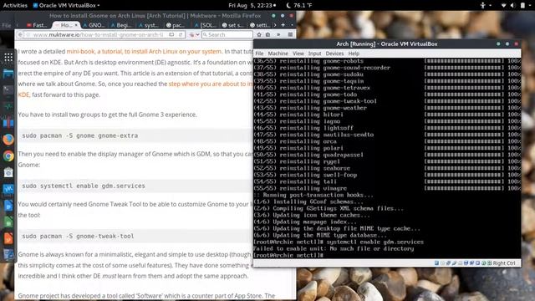The image size is (535, 301).
Task: Click the Firefox bookmarks list icon
Action: point(267,34)
